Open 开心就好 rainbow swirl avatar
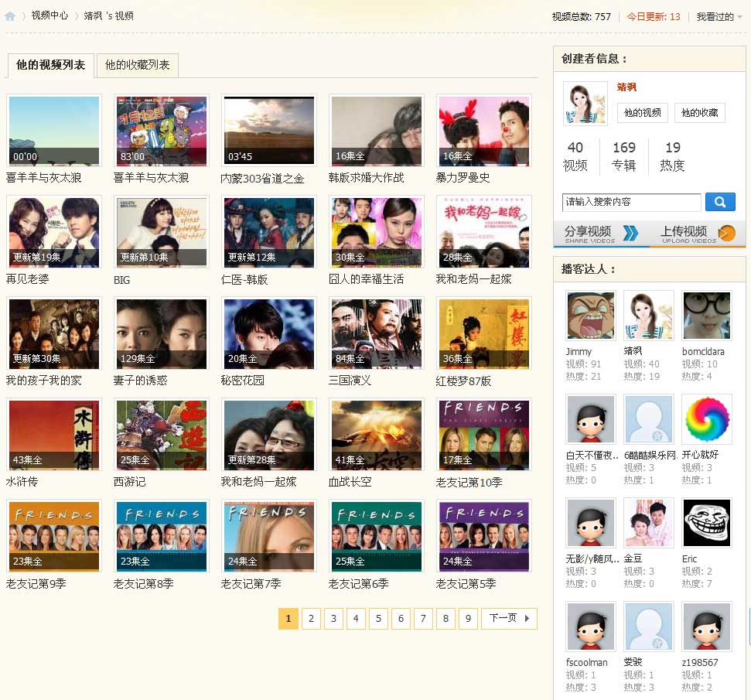 click(706, 418)
